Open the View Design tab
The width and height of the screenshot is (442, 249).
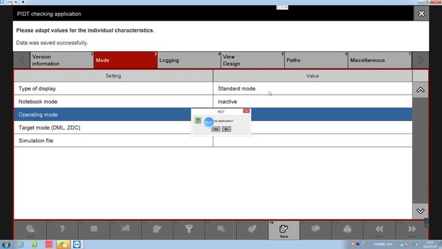253,60
